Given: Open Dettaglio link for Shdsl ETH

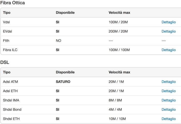Looking at the screenshot, I should tap(169, 119).
